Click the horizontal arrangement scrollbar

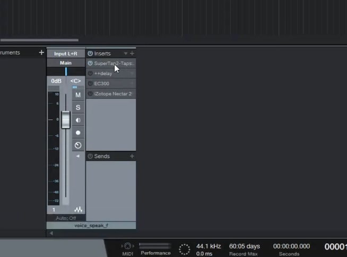point(39,40)
